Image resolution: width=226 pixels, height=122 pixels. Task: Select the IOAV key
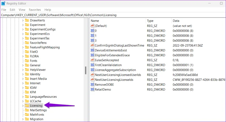pyautogui.click(x=33, y=88)
